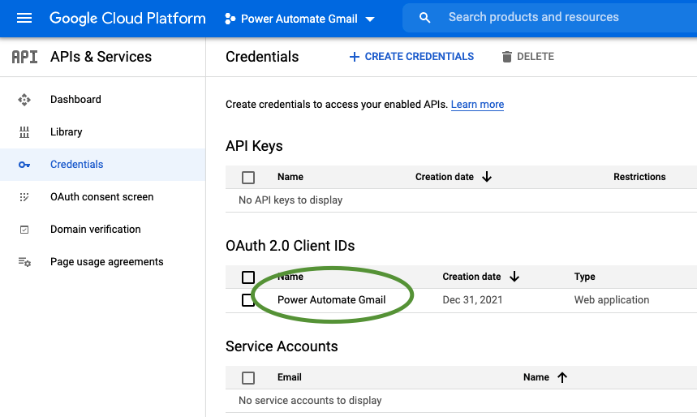
Task: Click the Credentials key icon
Action: pos(24,165)
